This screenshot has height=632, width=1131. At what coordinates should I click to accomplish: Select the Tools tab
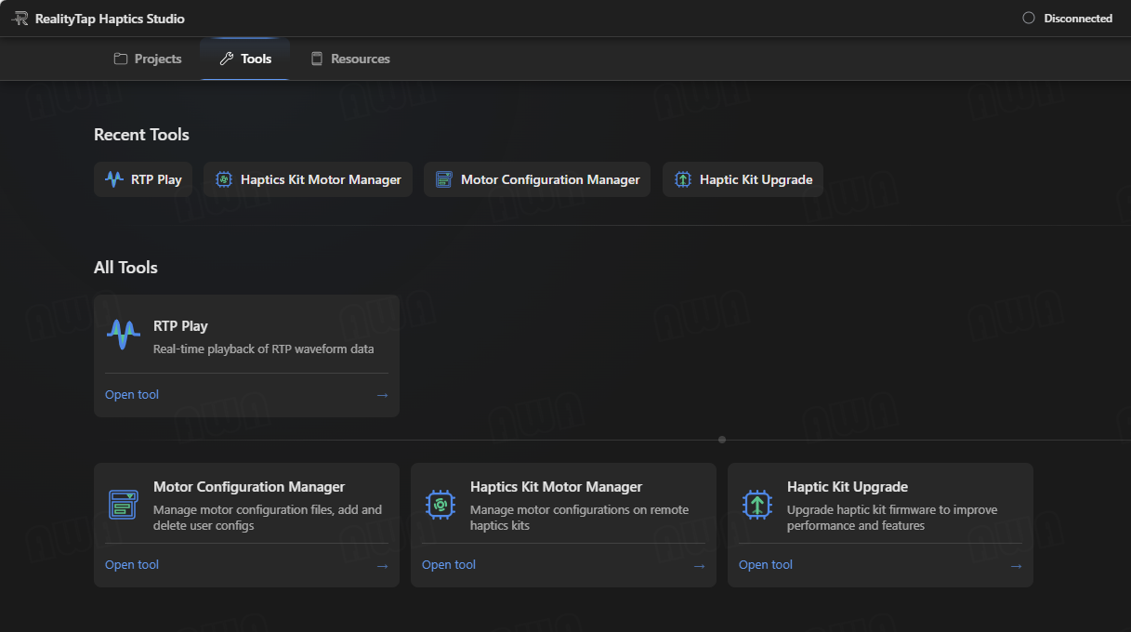click(245, 59)
